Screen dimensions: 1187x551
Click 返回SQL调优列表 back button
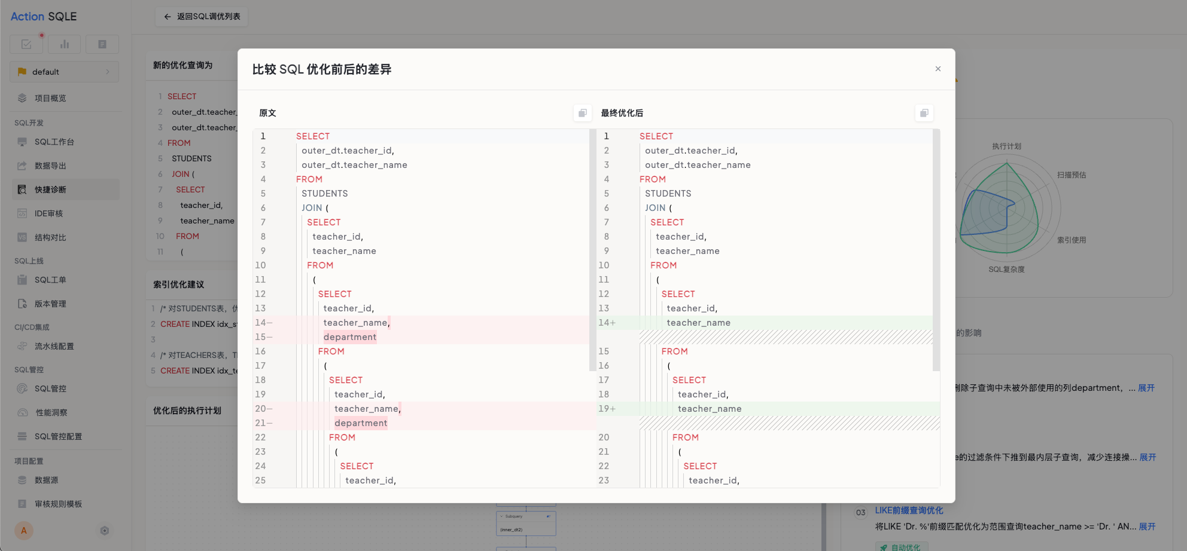pos(202,17)
